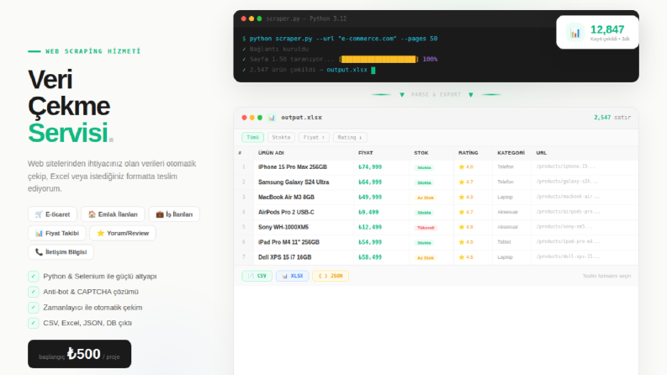The image size is (667, 375).
Task: Select the MacBook Air M3 8GB row name
Action: pos(286,198)
